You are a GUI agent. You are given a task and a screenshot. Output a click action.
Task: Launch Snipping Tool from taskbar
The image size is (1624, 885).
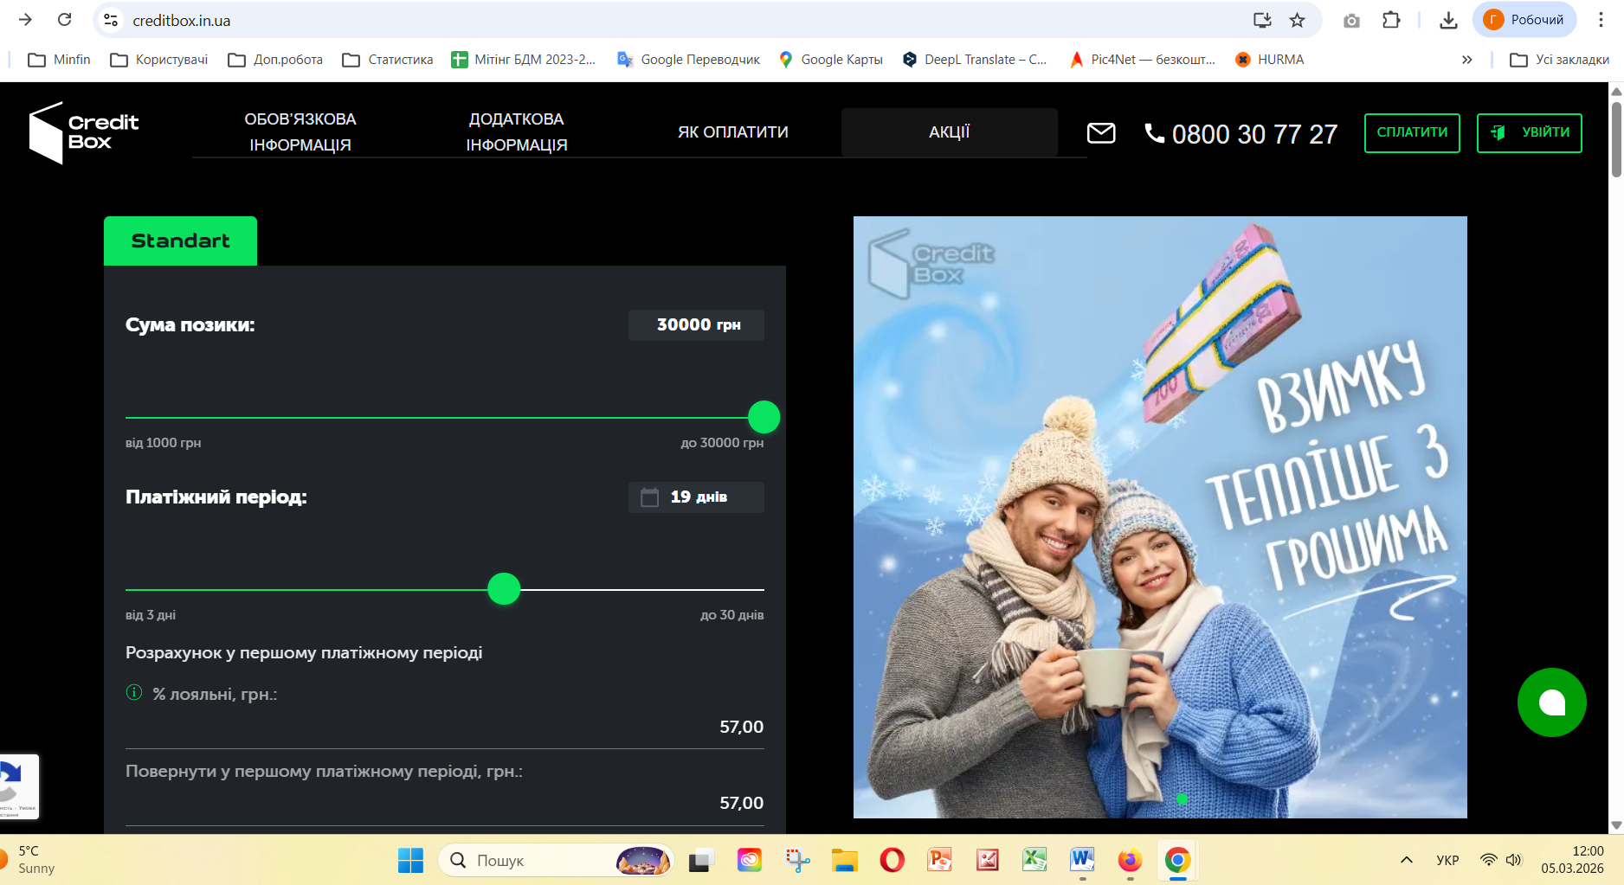click(x=797, y=860)
